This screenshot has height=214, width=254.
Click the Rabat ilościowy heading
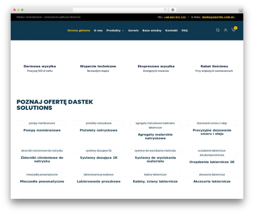214,66
